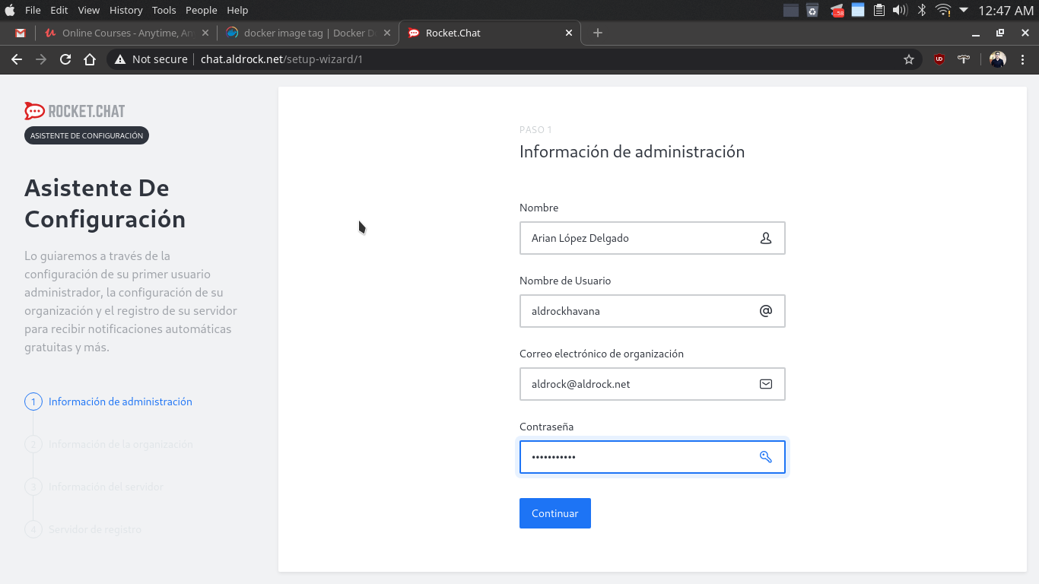This screenshot has height=584, width=1039.
Task: Close the docker image tag tab
Action: pyautogui.click(x=387, y=33)
